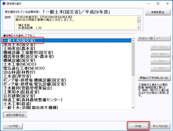Select ポンプ場・処理場:電気設備(国交省) row
The width and height of the screenshot is (173, 131).
pyautogui.click(x=67, y=84)
